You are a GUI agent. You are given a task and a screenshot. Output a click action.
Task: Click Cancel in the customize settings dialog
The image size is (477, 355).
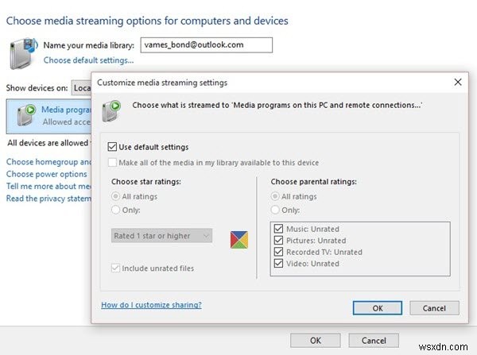coord(434,307)
